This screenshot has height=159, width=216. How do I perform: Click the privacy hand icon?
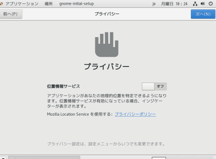coord(107,44)
